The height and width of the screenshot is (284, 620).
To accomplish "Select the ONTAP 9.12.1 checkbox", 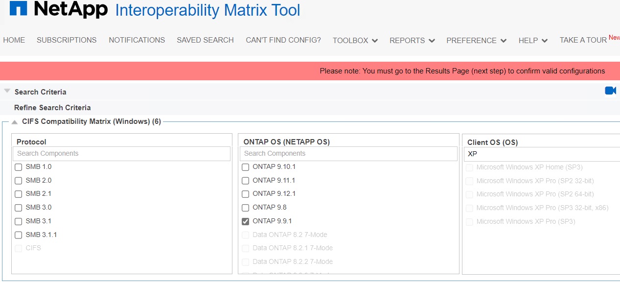I will pyautogui.click(x=245, y=194).
